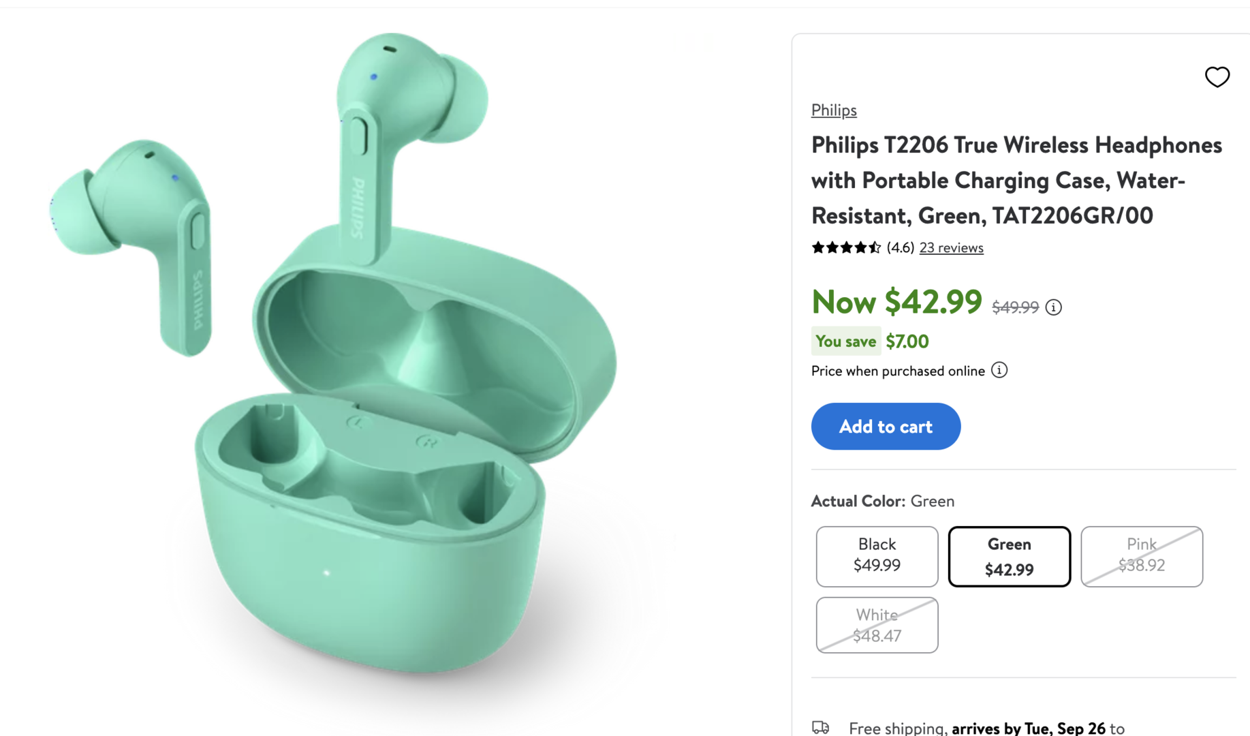Select the Black color option
The height and width of the screenshot is (736, 1250).
877,556
